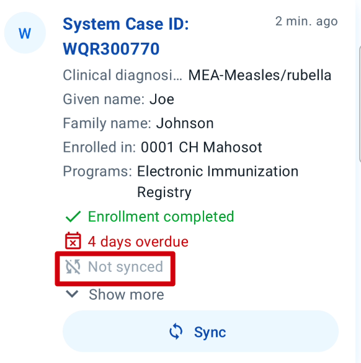The width and height of the screenshot is (361, 363).
Task: Open System Case ID WQR300770 title
Action: pyautogui.click(x=126, y=37)
